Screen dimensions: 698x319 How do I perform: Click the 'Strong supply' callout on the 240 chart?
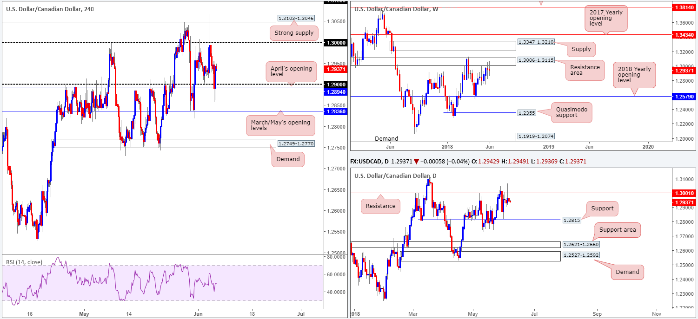pos(294,33)
